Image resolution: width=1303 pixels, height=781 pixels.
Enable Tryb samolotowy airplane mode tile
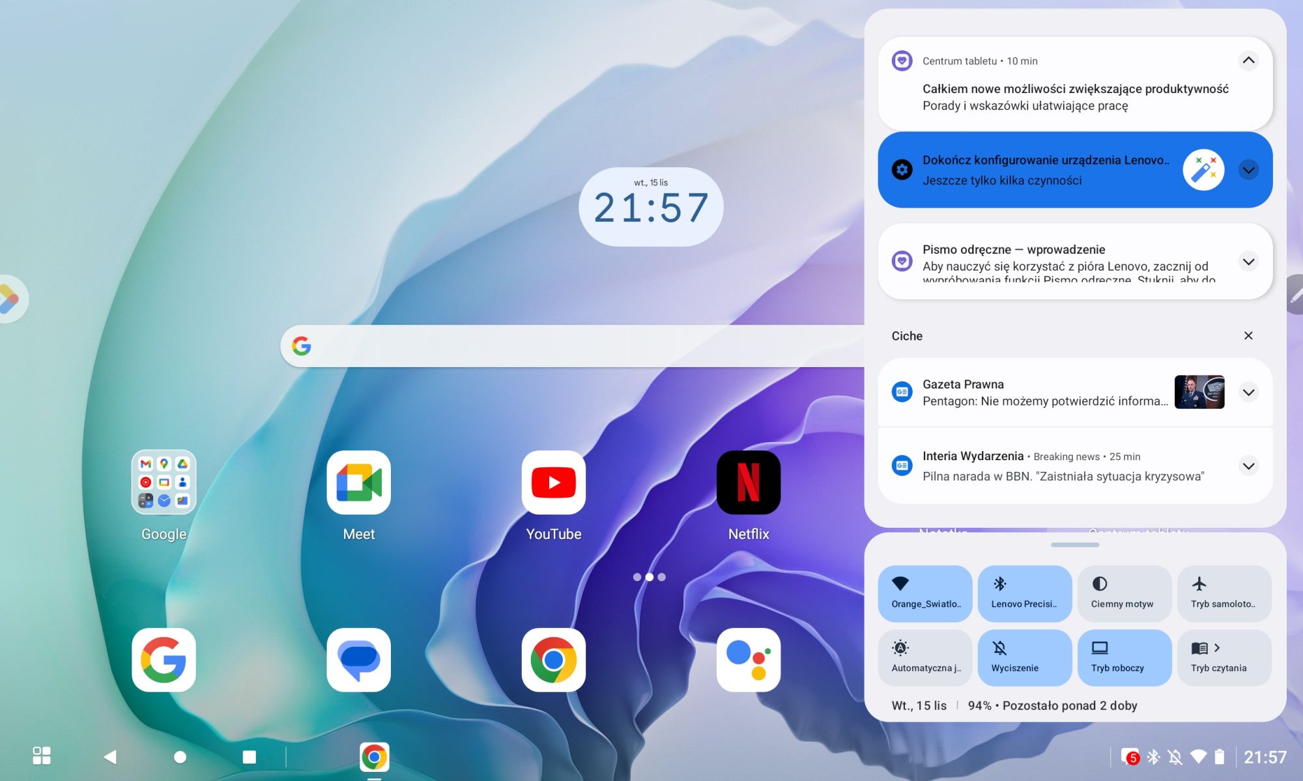(1225, 594)
